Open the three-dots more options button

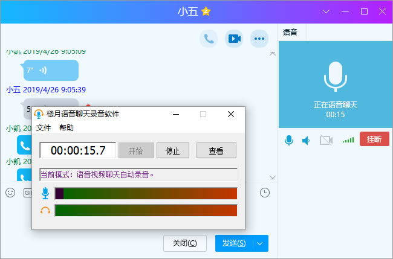(259, 39)
